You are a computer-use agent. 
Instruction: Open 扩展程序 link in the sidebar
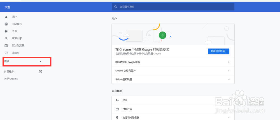pyautogui.click(x=9, y=71)
